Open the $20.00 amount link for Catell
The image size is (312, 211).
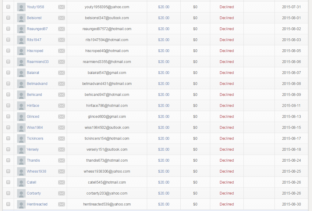(x=164, y=182)
